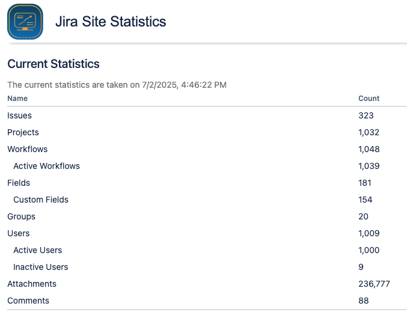Select the Issues row label
The height and width of the screenshot is (318, 407).
pyautogui.click(x=19, y=115)
